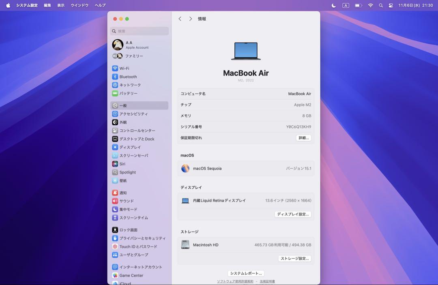Open Wi-Fi status in menu bar
Image resolution: width=438 pixels, height=285 pixels.
370,5
